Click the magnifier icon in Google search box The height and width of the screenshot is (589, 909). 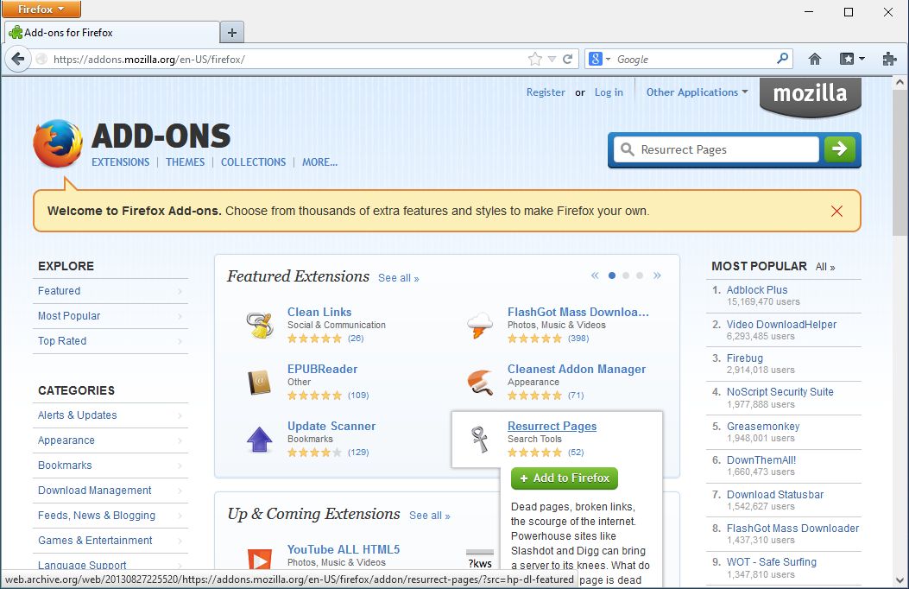click(x=783, y=58)
